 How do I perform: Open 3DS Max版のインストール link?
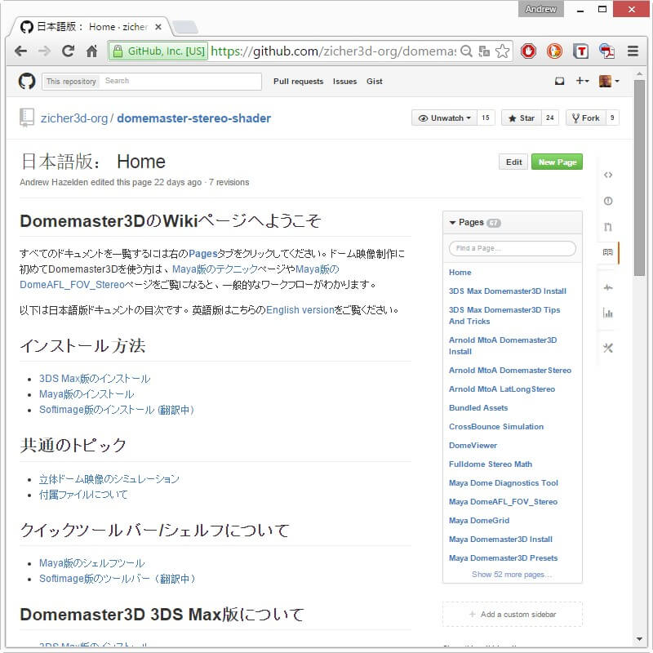point(95,379)
